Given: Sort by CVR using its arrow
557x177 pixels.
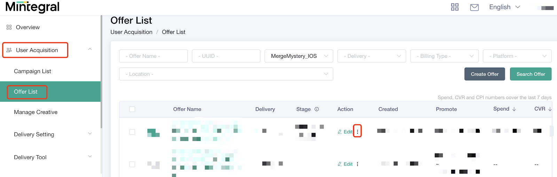Looking at the screenshot, I should (x=550, y=109).
